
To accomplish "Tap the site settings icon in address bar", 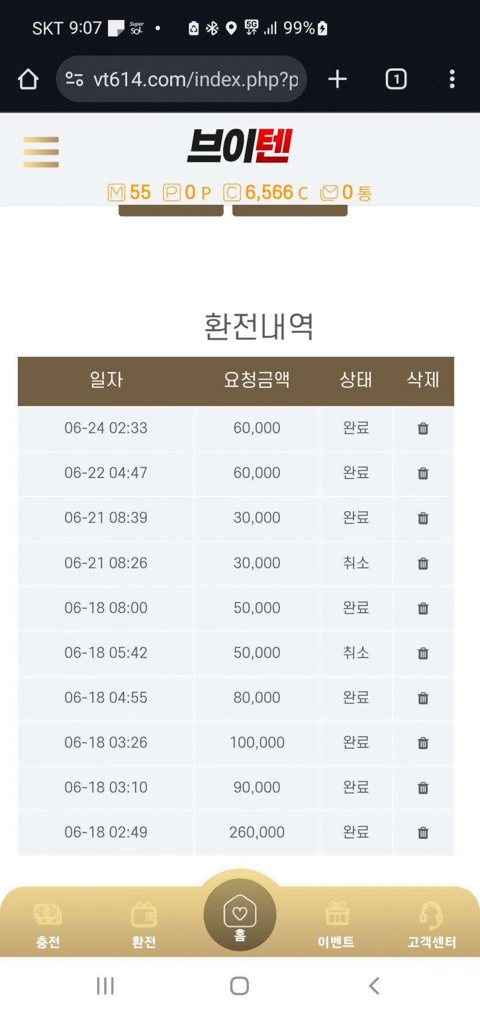I will [x=75, y=79].
